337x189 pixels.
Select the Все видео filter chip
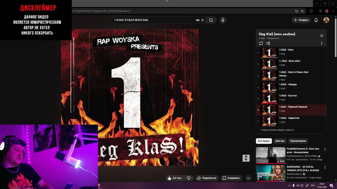coord(264,141)
